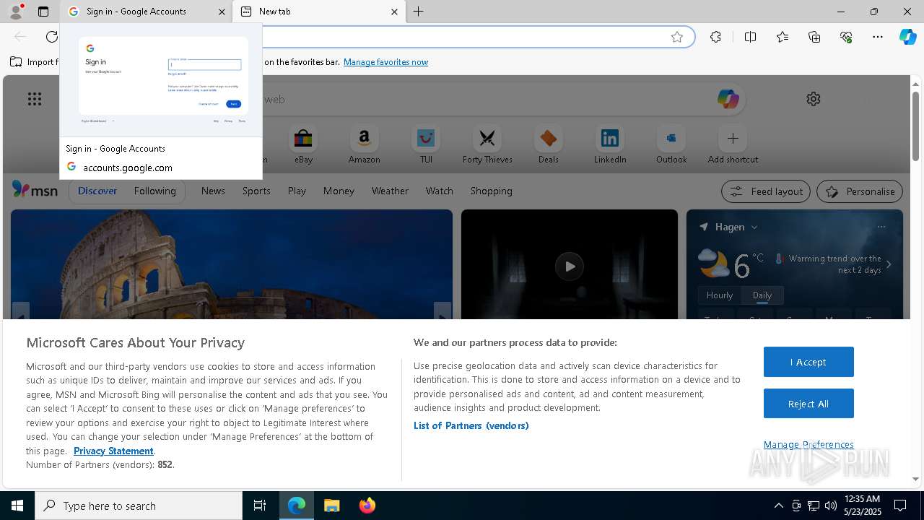Expand warming trend arrow
This screenshot has height=520, width=924.
point(889,264)
